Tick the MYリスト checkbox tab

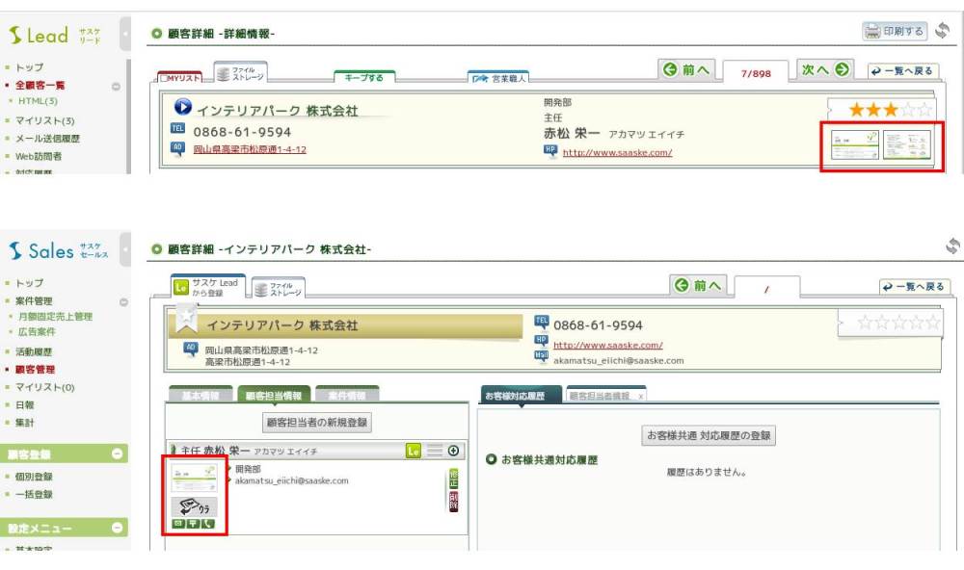[x=180, y=78]
